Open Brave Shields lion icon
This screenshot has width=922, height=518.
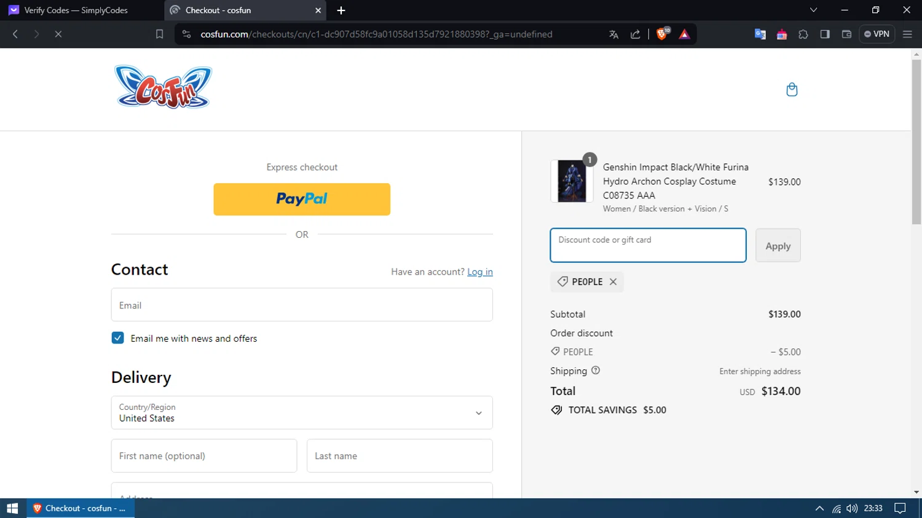coord(663,34)
